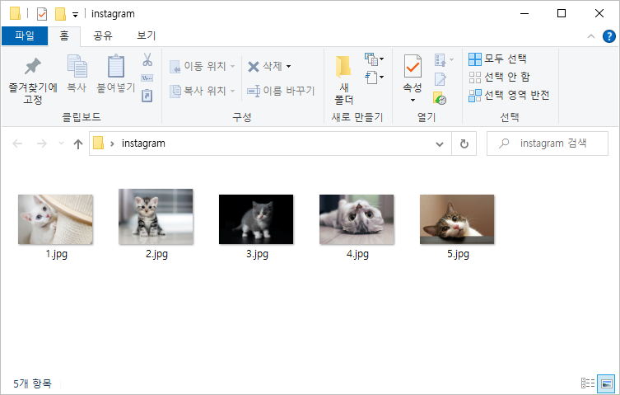Open the New item dropdown
The height and width of the screenshot is (395, 620).
click(x=374, y=59)
